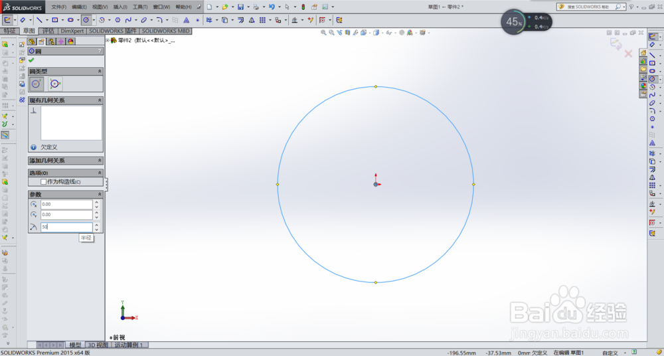Switch to the FeatureManager design tree tab
The width and height of the screenshot is (664, 356).
pyautogui.click(x=32, y=41)
